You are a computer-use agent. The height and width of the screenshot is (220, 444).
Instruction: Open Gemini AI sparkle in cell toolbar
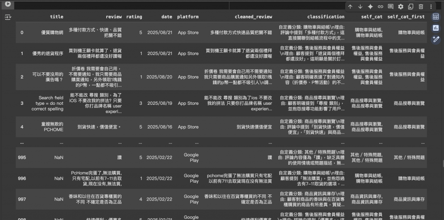click(x=370, y=6)
